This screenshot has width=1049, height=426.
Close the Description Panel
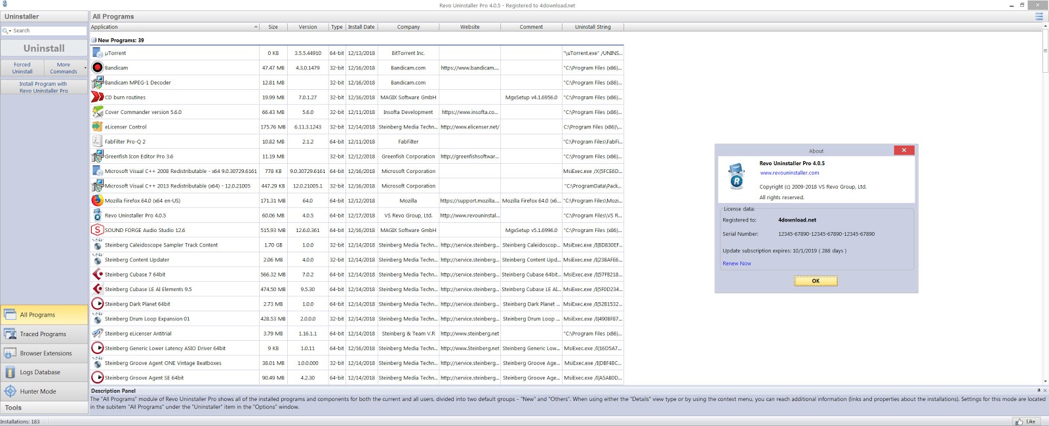point(1045,391)
